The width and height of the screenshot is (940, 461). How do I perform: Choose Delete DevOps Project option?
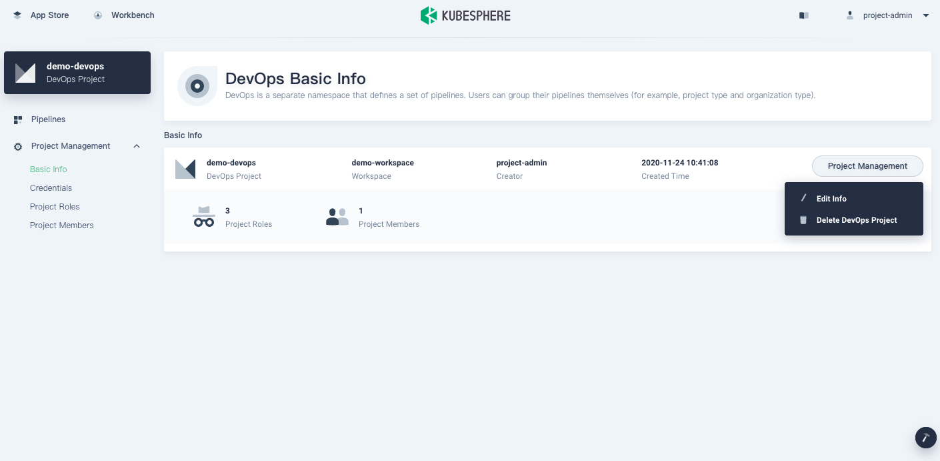tap(856, 220)
